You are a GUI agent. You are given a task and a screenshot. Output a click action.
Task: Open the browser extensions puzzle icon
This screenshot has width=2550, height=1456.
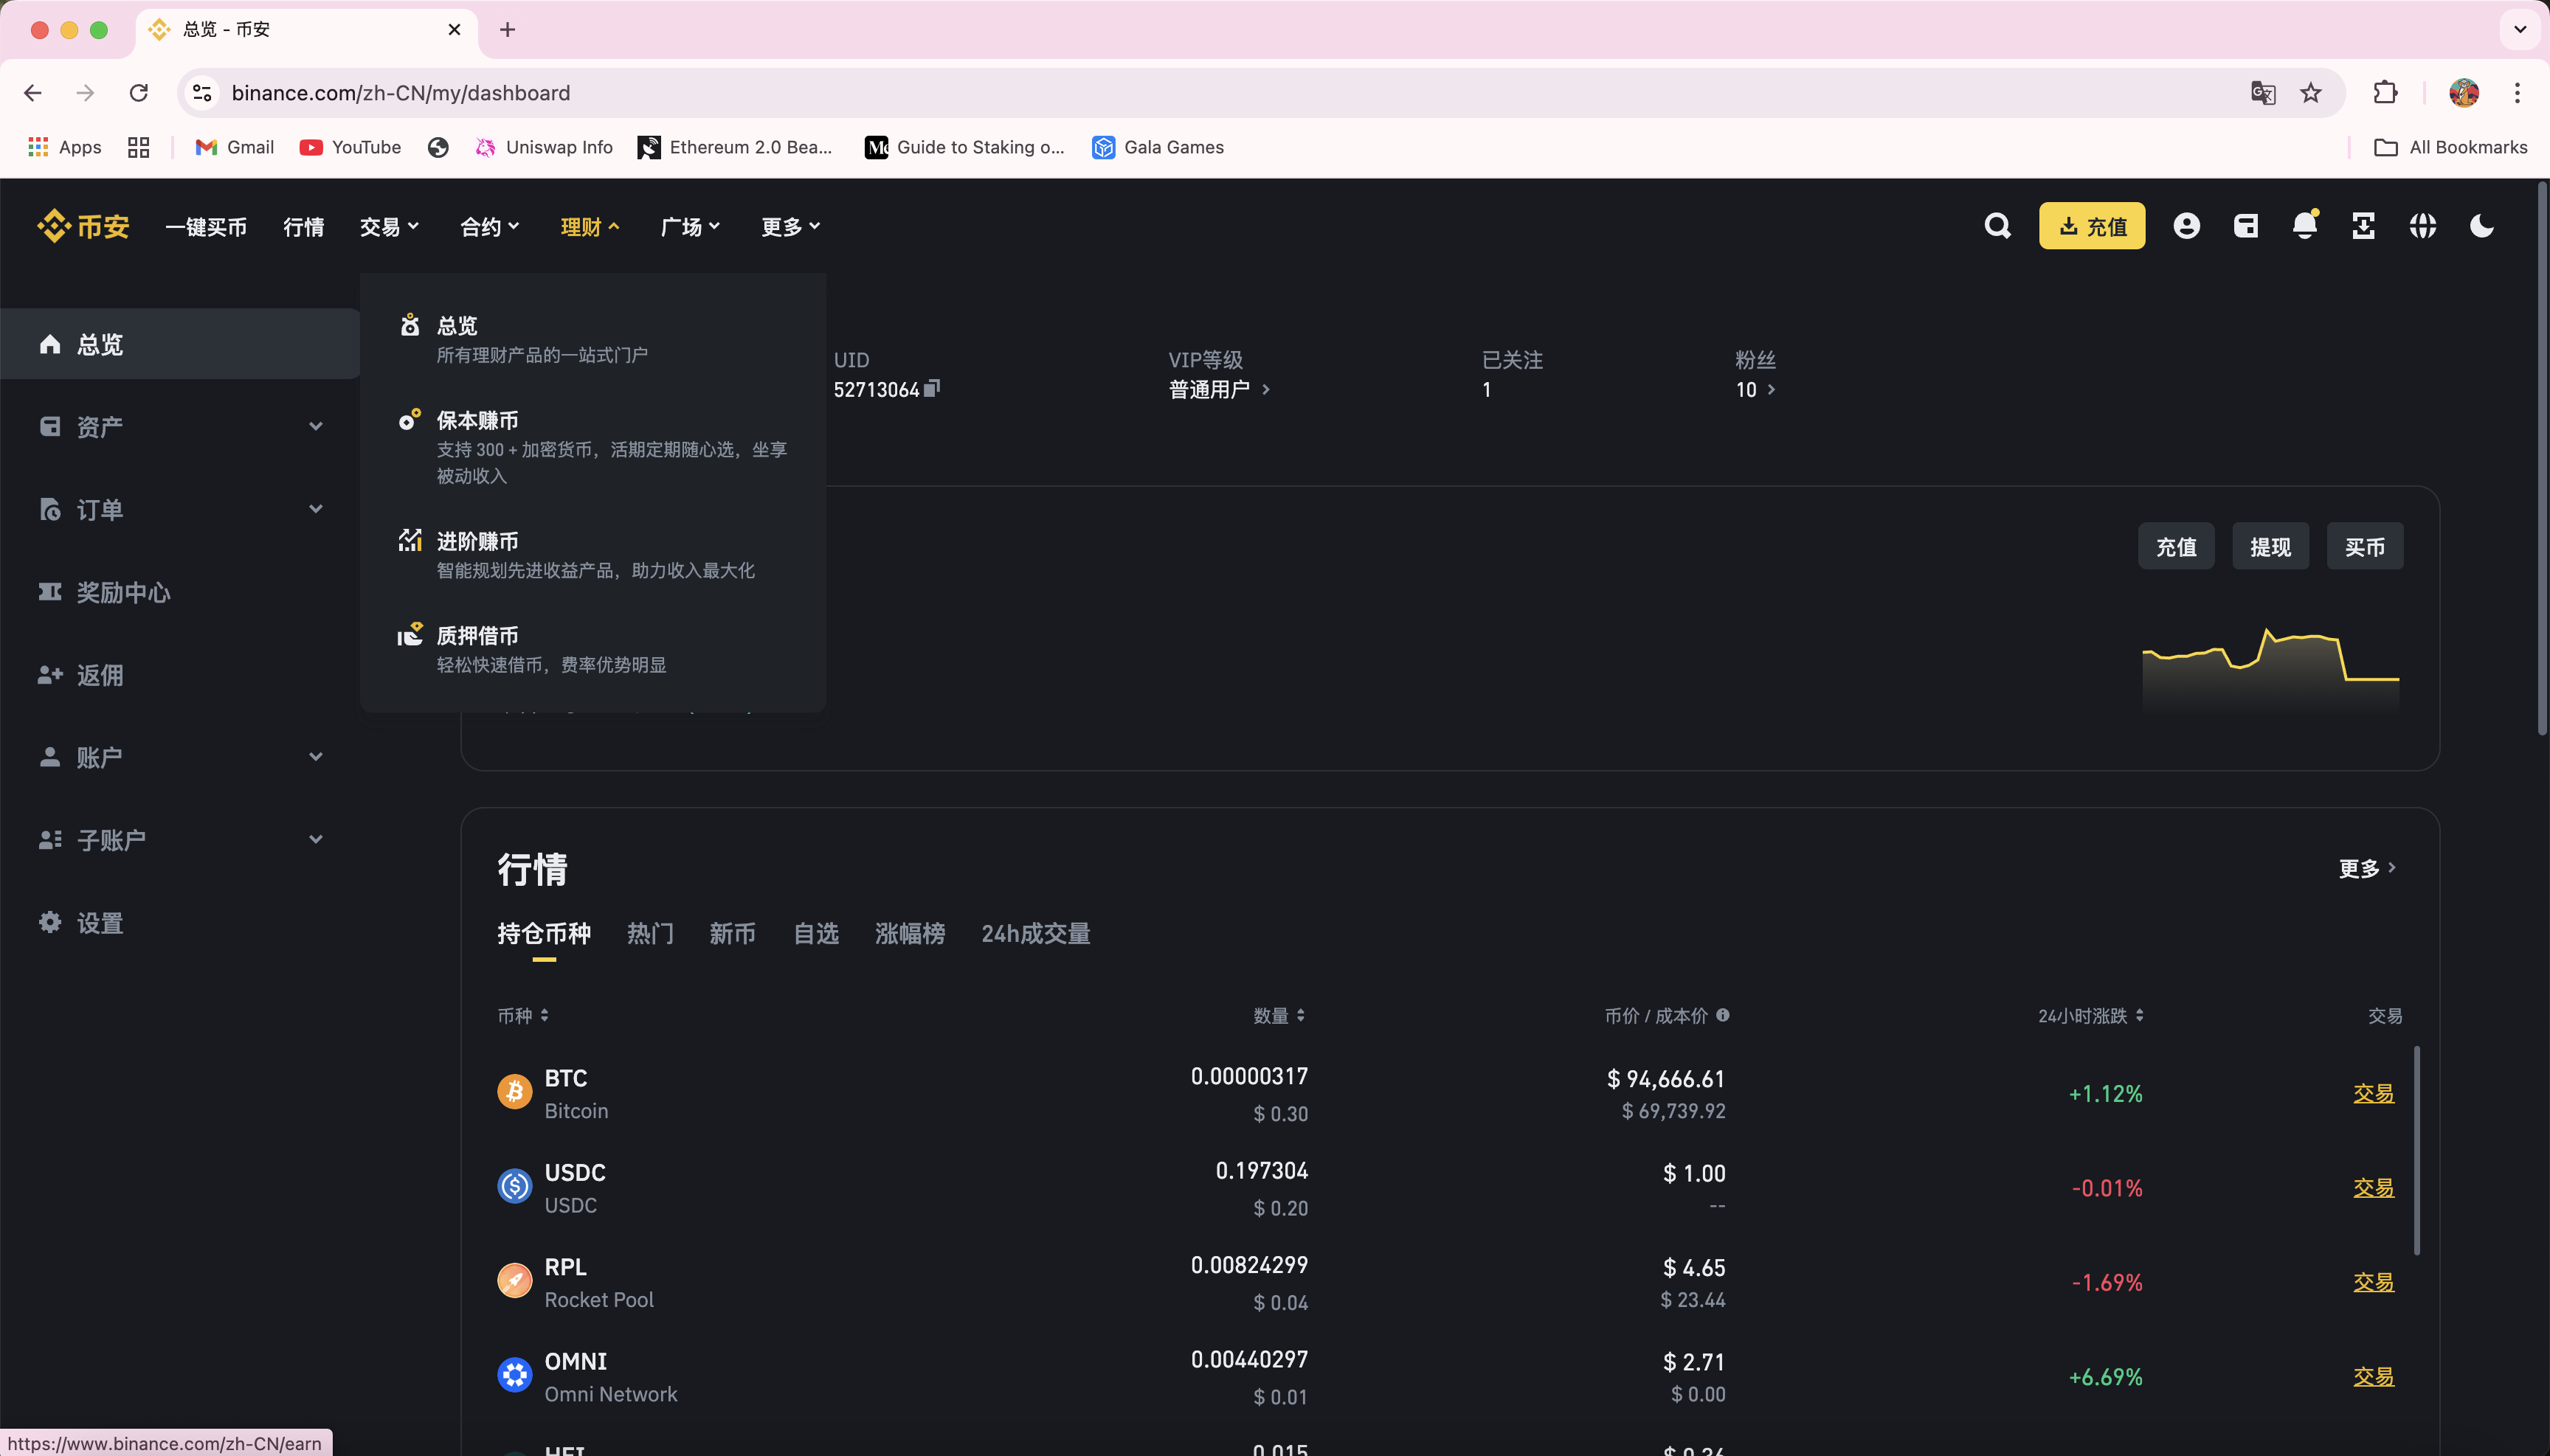coord(2385,93)
